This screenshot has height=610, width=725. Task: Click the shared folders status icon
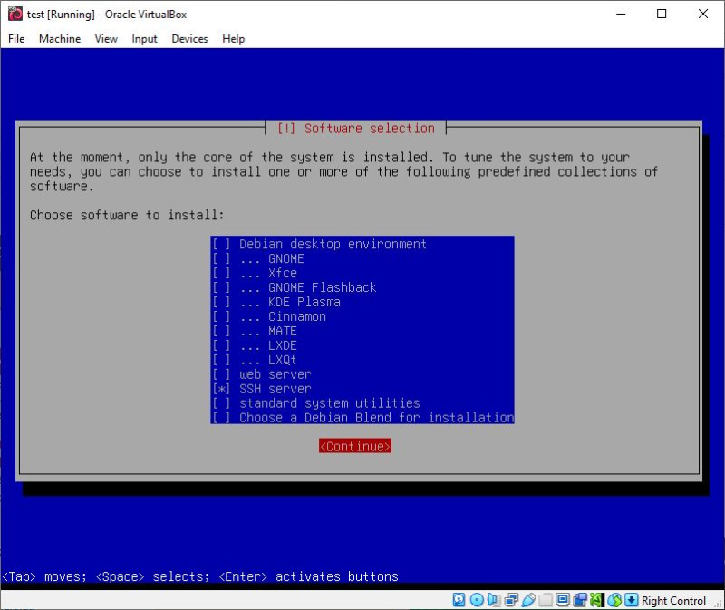click(546, 600)
